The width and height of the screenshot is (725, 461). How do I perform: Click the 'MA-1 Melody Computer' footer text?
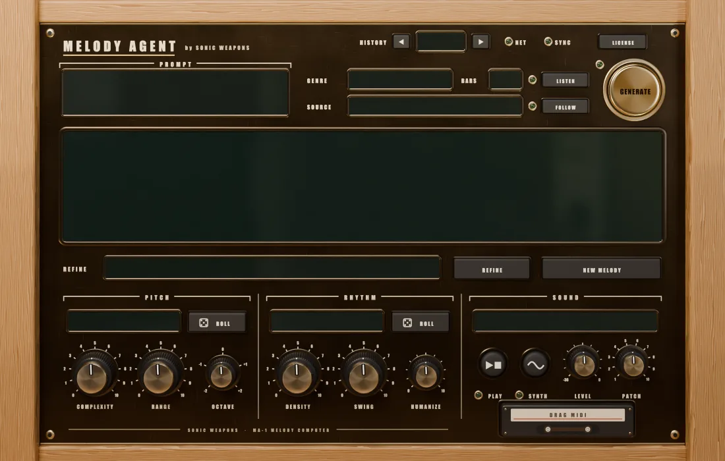(291, 430)
